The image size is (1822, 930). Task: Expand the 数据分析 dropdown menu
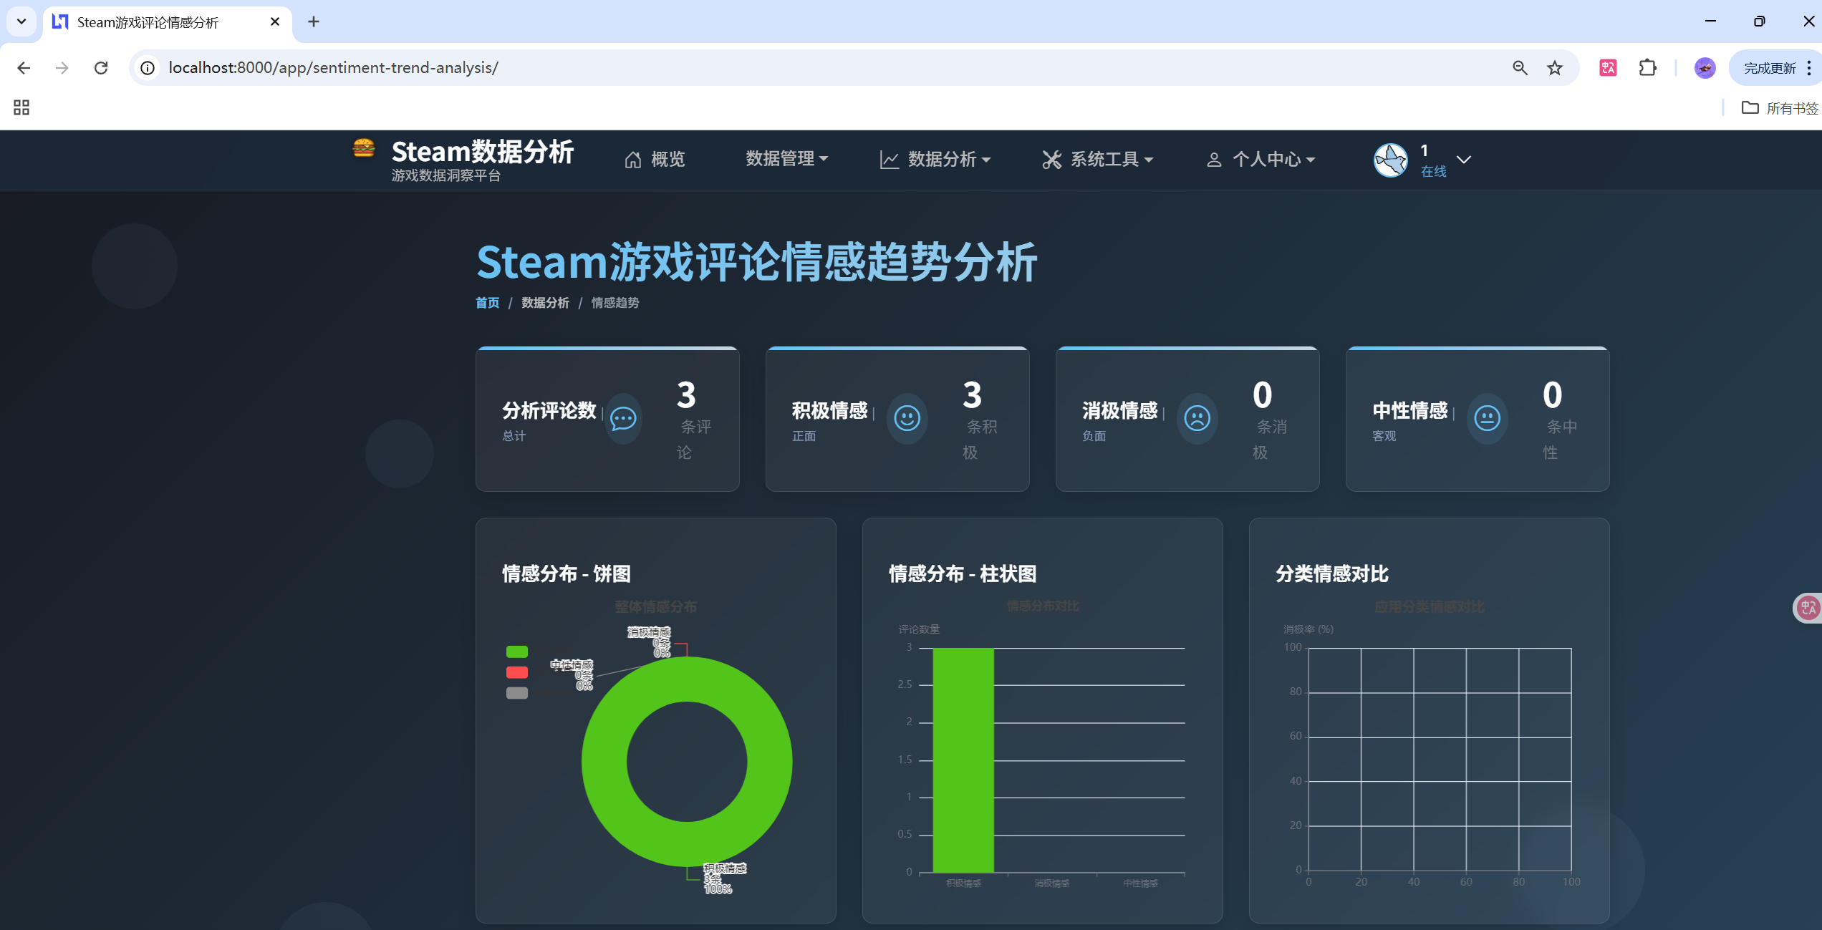coord(935,159)
